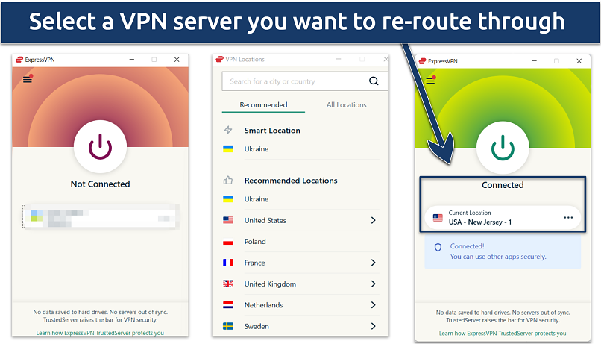Switch to All Locations tab

pos(347,105)
